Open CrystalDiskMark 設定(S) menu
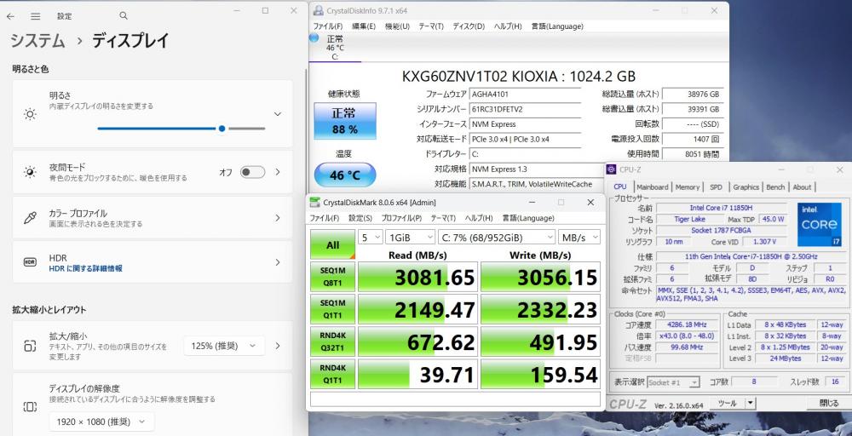This screenshot has height=436, width=852. pyautogui.click(x=360, y=218)
